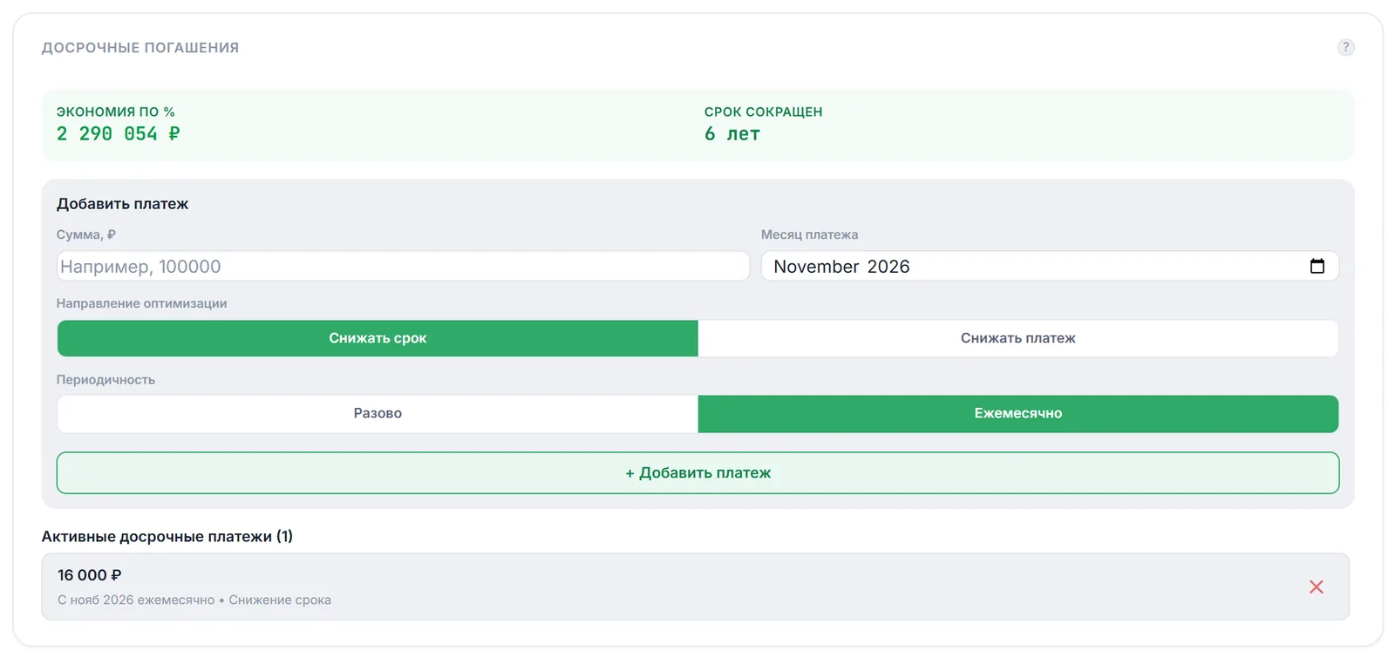Viewport: 1395px width, 658px height.
Task: Switch optimization to Снижать платеж
Action: click(x=1018, y=338)
